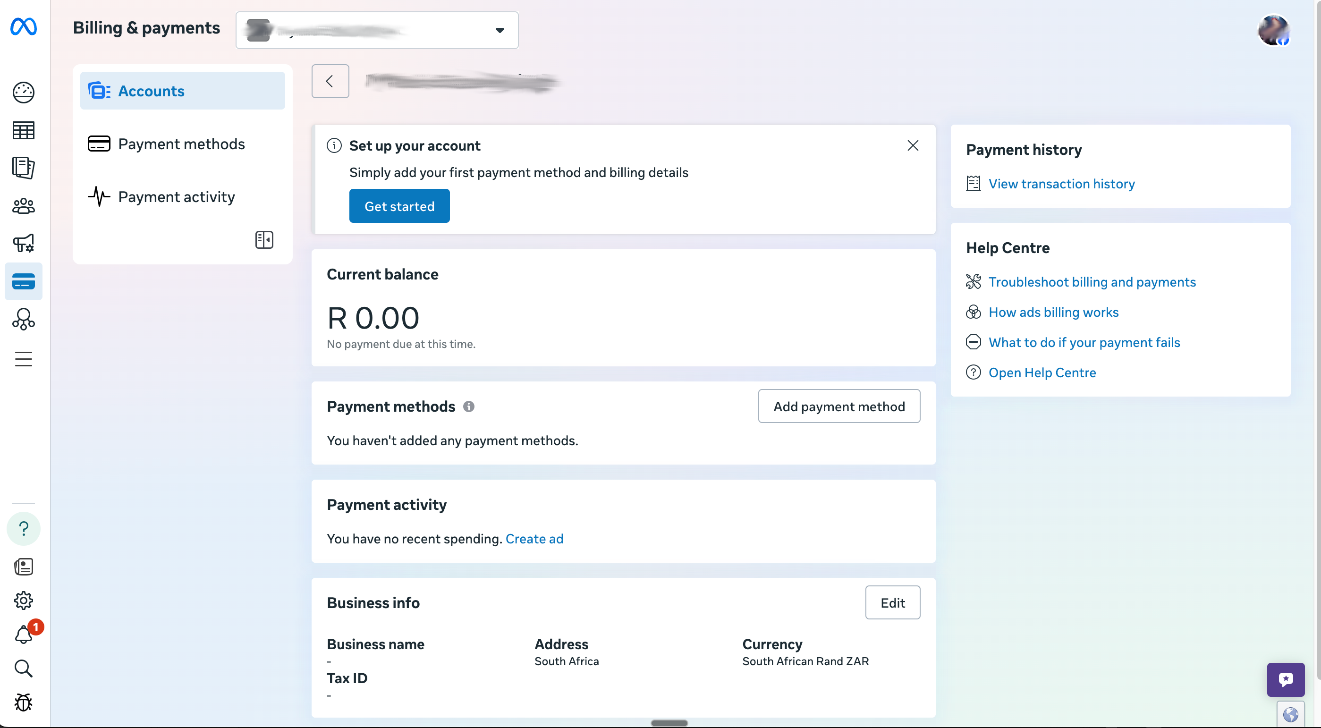Expand the ad account selector dropdown
Screen dimensions: 1321x728
(377, 30)
